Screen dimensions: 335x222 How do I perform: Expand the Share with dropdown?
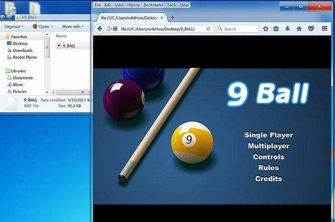point(73,26)
